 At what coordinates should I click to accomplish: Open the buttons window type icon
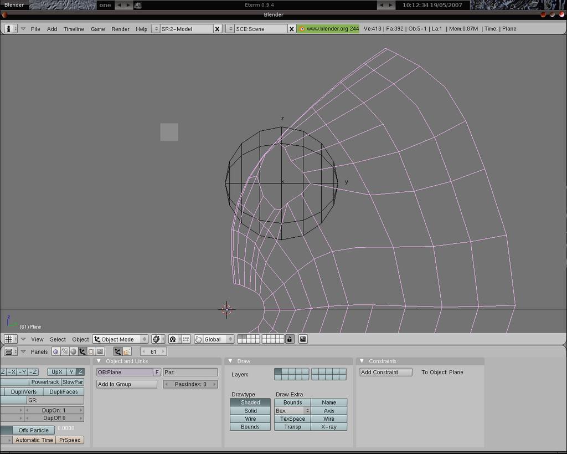(10, 351)
